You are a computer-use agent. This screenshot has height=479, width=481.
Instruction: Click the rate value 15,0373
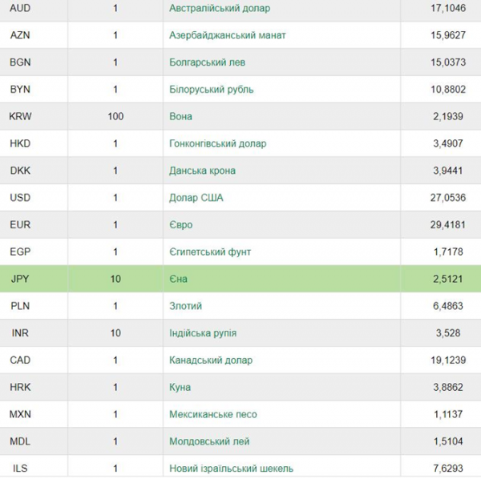(448, 62)
